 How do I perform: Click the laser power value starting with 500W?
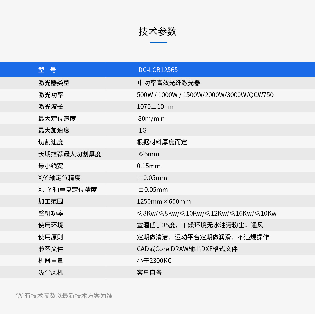205,95
